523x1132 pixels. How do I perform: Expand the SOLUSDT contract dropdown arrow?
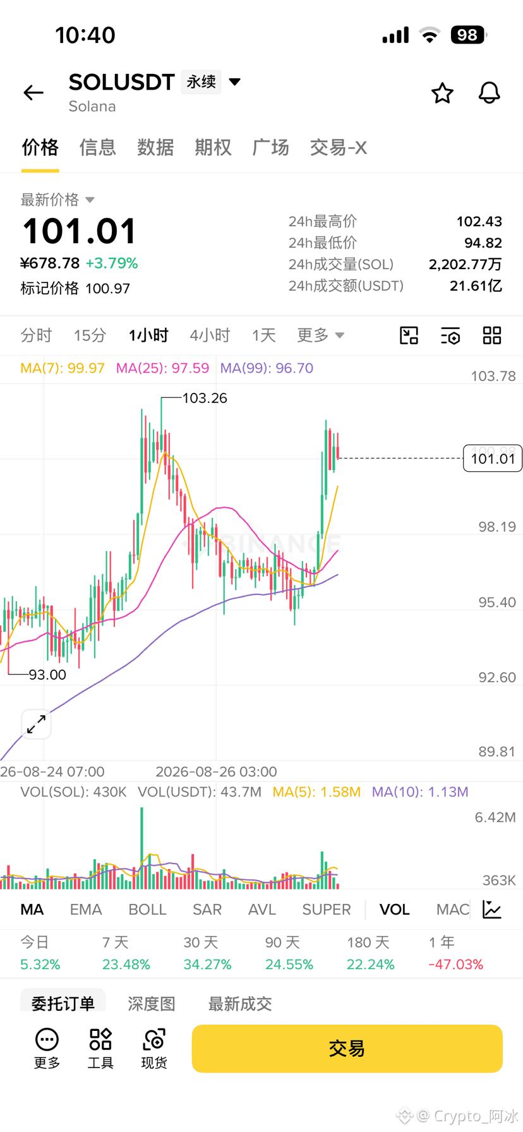(x=235, y=82)
